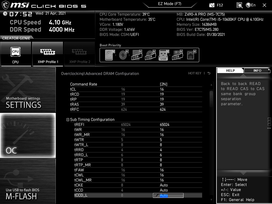Image resolution: width=272 pixels, height=204 pixels.
Task: Select the Command Rate row label
Action: (84, 84)
